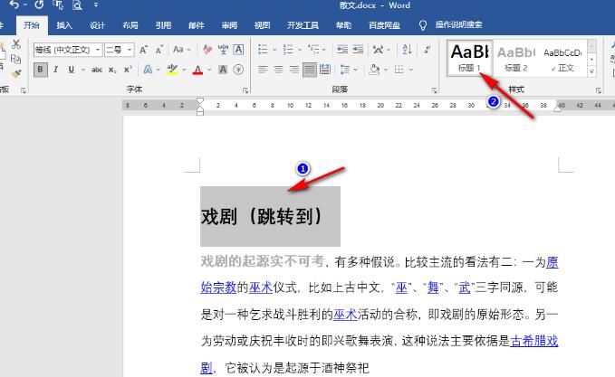Click the Undo arrow in title bar

click(x=14, y=5)
